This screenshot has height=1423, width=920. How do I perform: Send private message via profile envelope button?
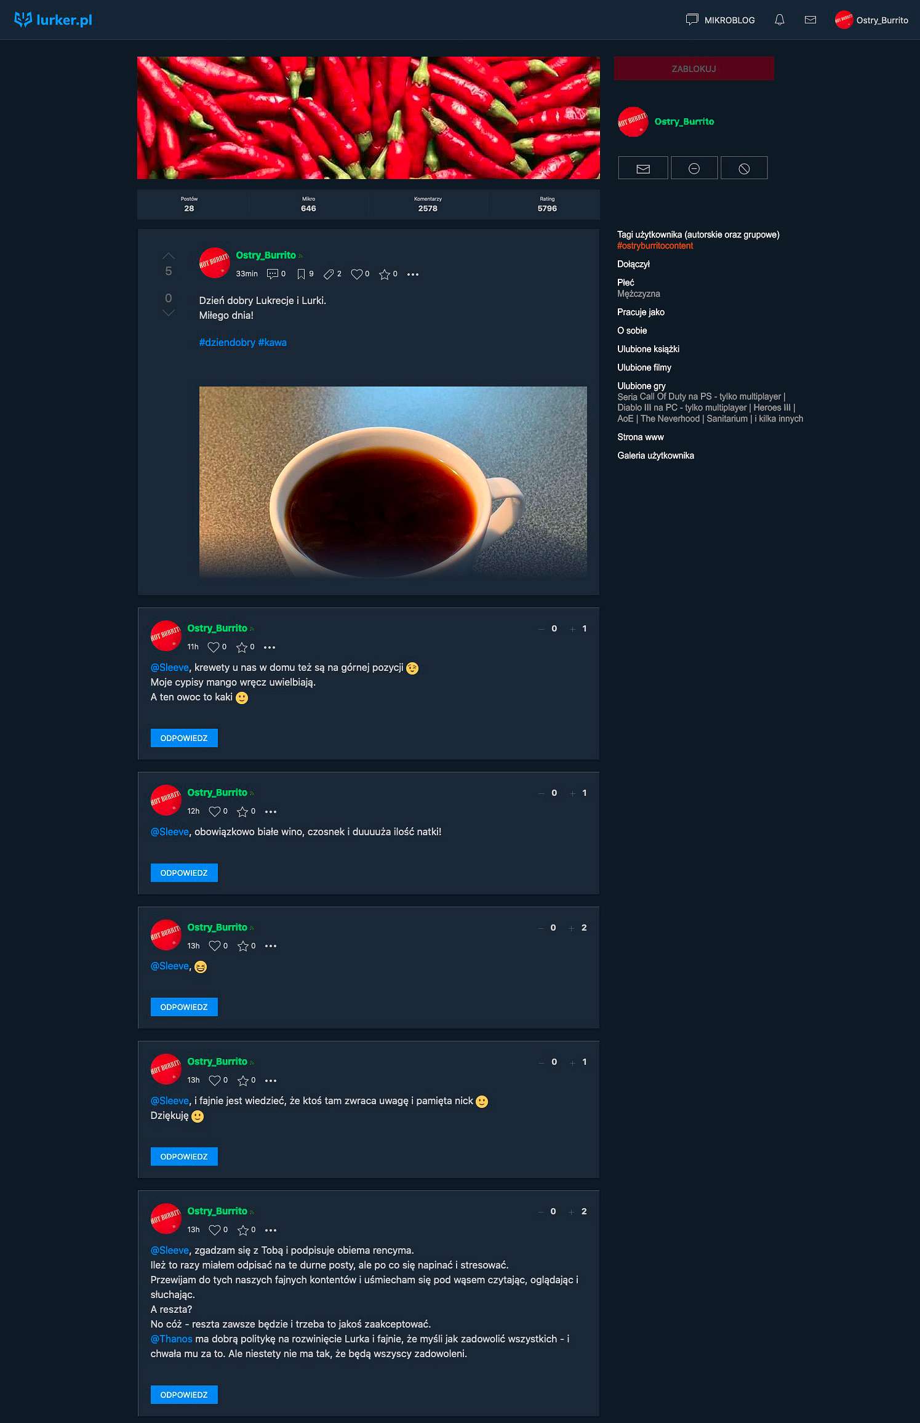(x=643, y=168)
